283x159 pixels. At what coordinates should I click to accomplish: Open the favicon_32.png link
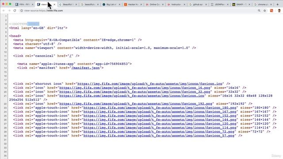pos(135,92)
